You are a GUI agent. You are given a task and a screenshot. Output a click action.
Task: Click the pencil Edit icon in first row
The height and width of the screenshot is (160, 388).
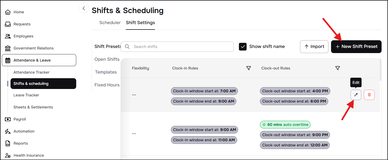pos(356,95)
